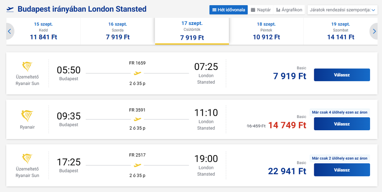
Task: Switch to the Hét idővonala view
Action: click(229, 10)
